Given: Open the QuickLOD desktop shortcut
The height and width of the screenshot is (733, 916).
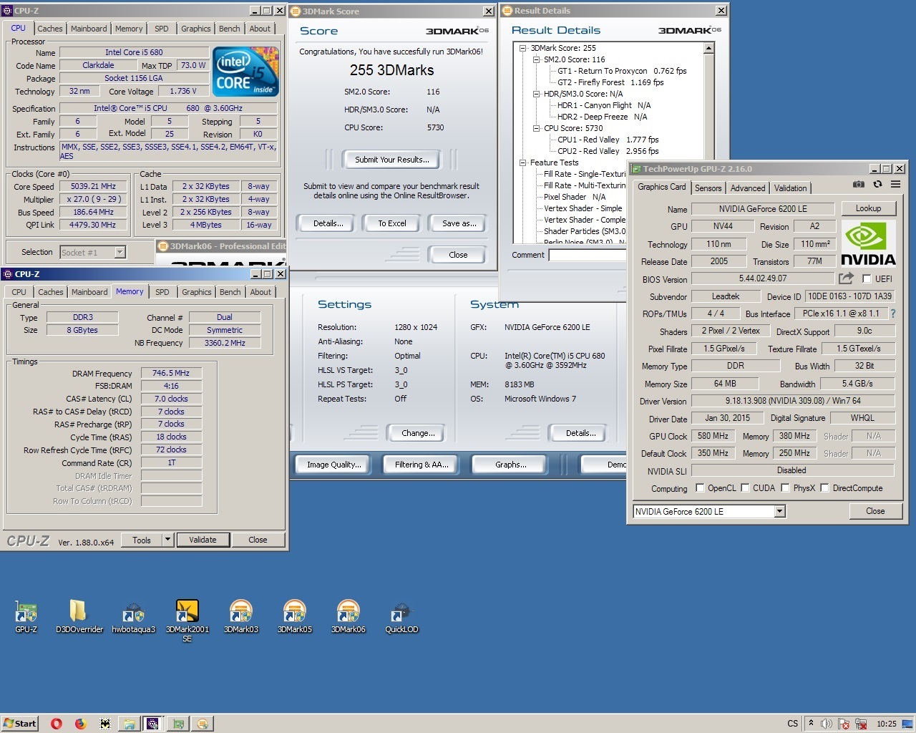Looking at the screenshot, I should 401,616.
